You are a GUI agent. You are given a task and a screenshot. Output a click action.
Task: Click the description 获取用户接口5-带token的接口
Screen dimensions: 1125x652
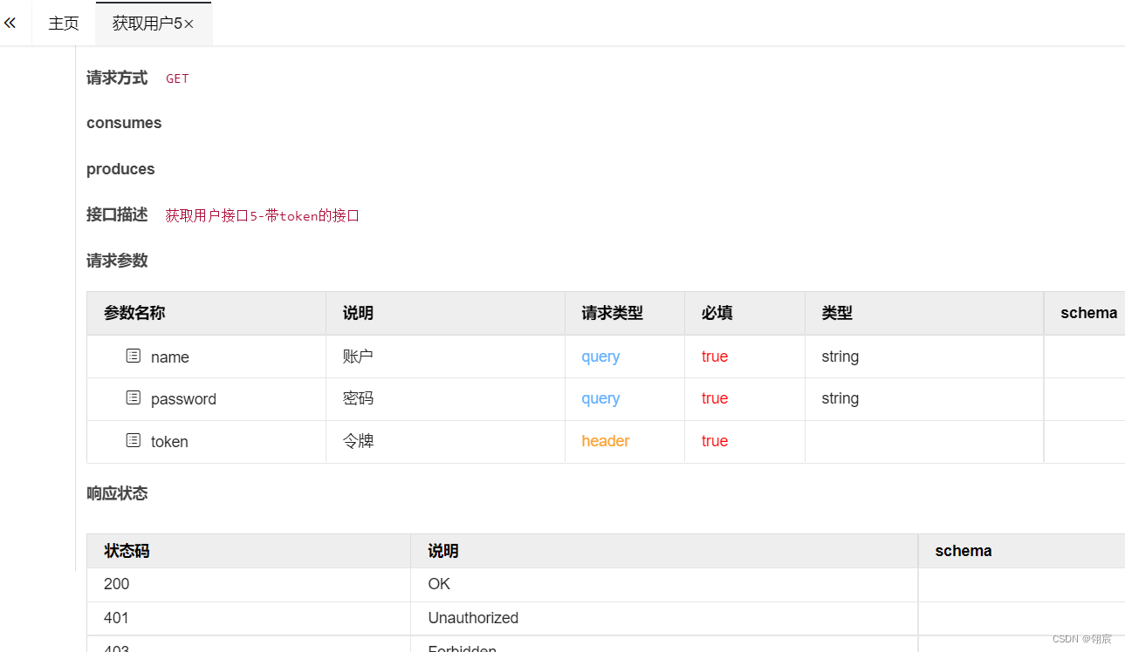click(262, 215)
